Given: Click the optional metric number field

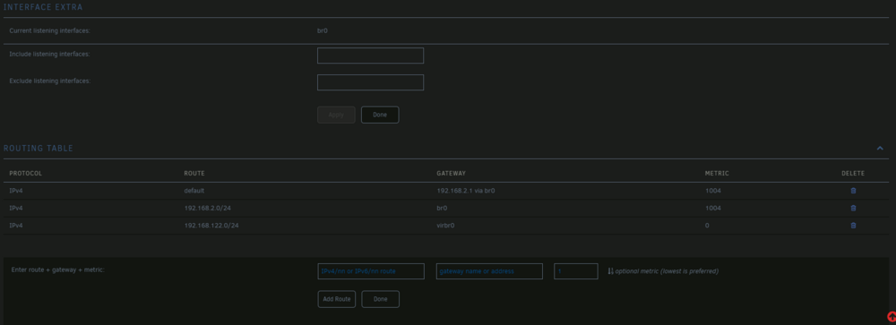Looking at the screenshot, I should pyautogui.click(x=576, y=271).
